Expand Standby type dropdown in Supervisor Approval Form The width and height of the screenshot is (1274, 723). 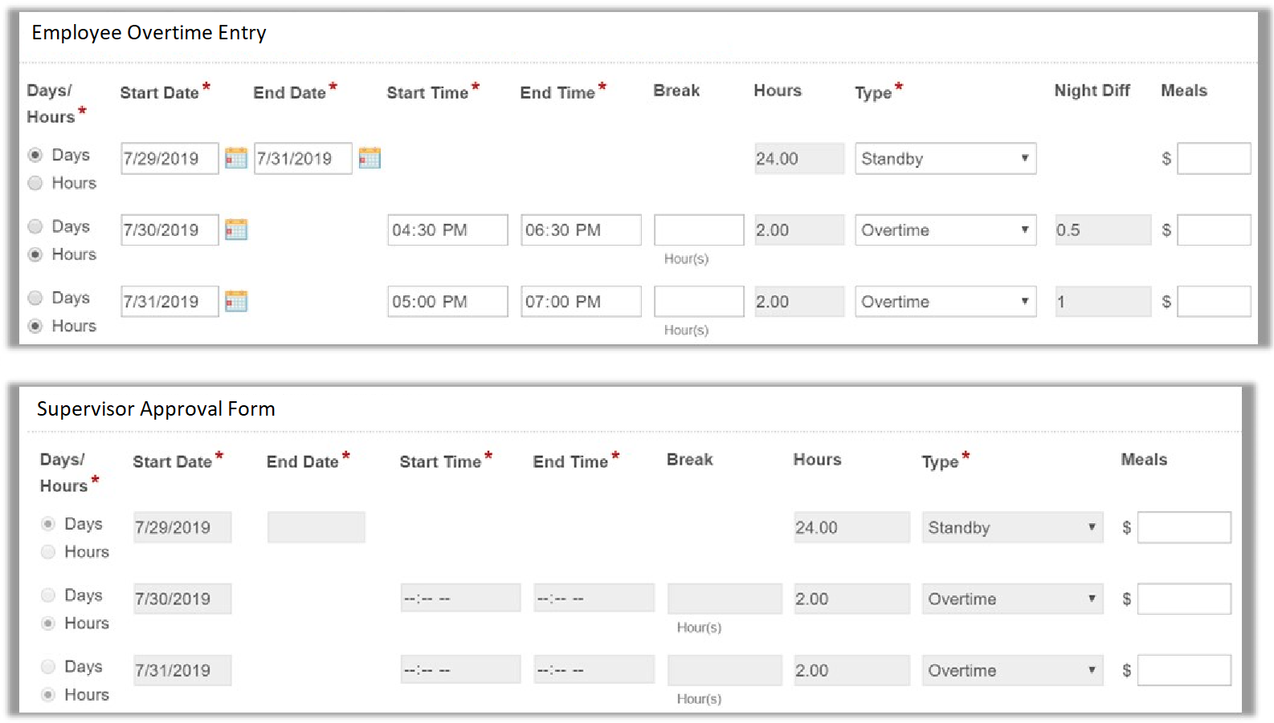1011,527
